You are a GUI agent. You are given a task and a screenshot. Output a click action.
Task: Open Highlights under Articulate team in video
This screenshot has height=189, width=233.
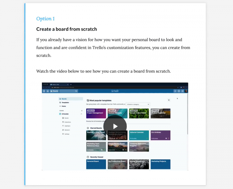66,126
